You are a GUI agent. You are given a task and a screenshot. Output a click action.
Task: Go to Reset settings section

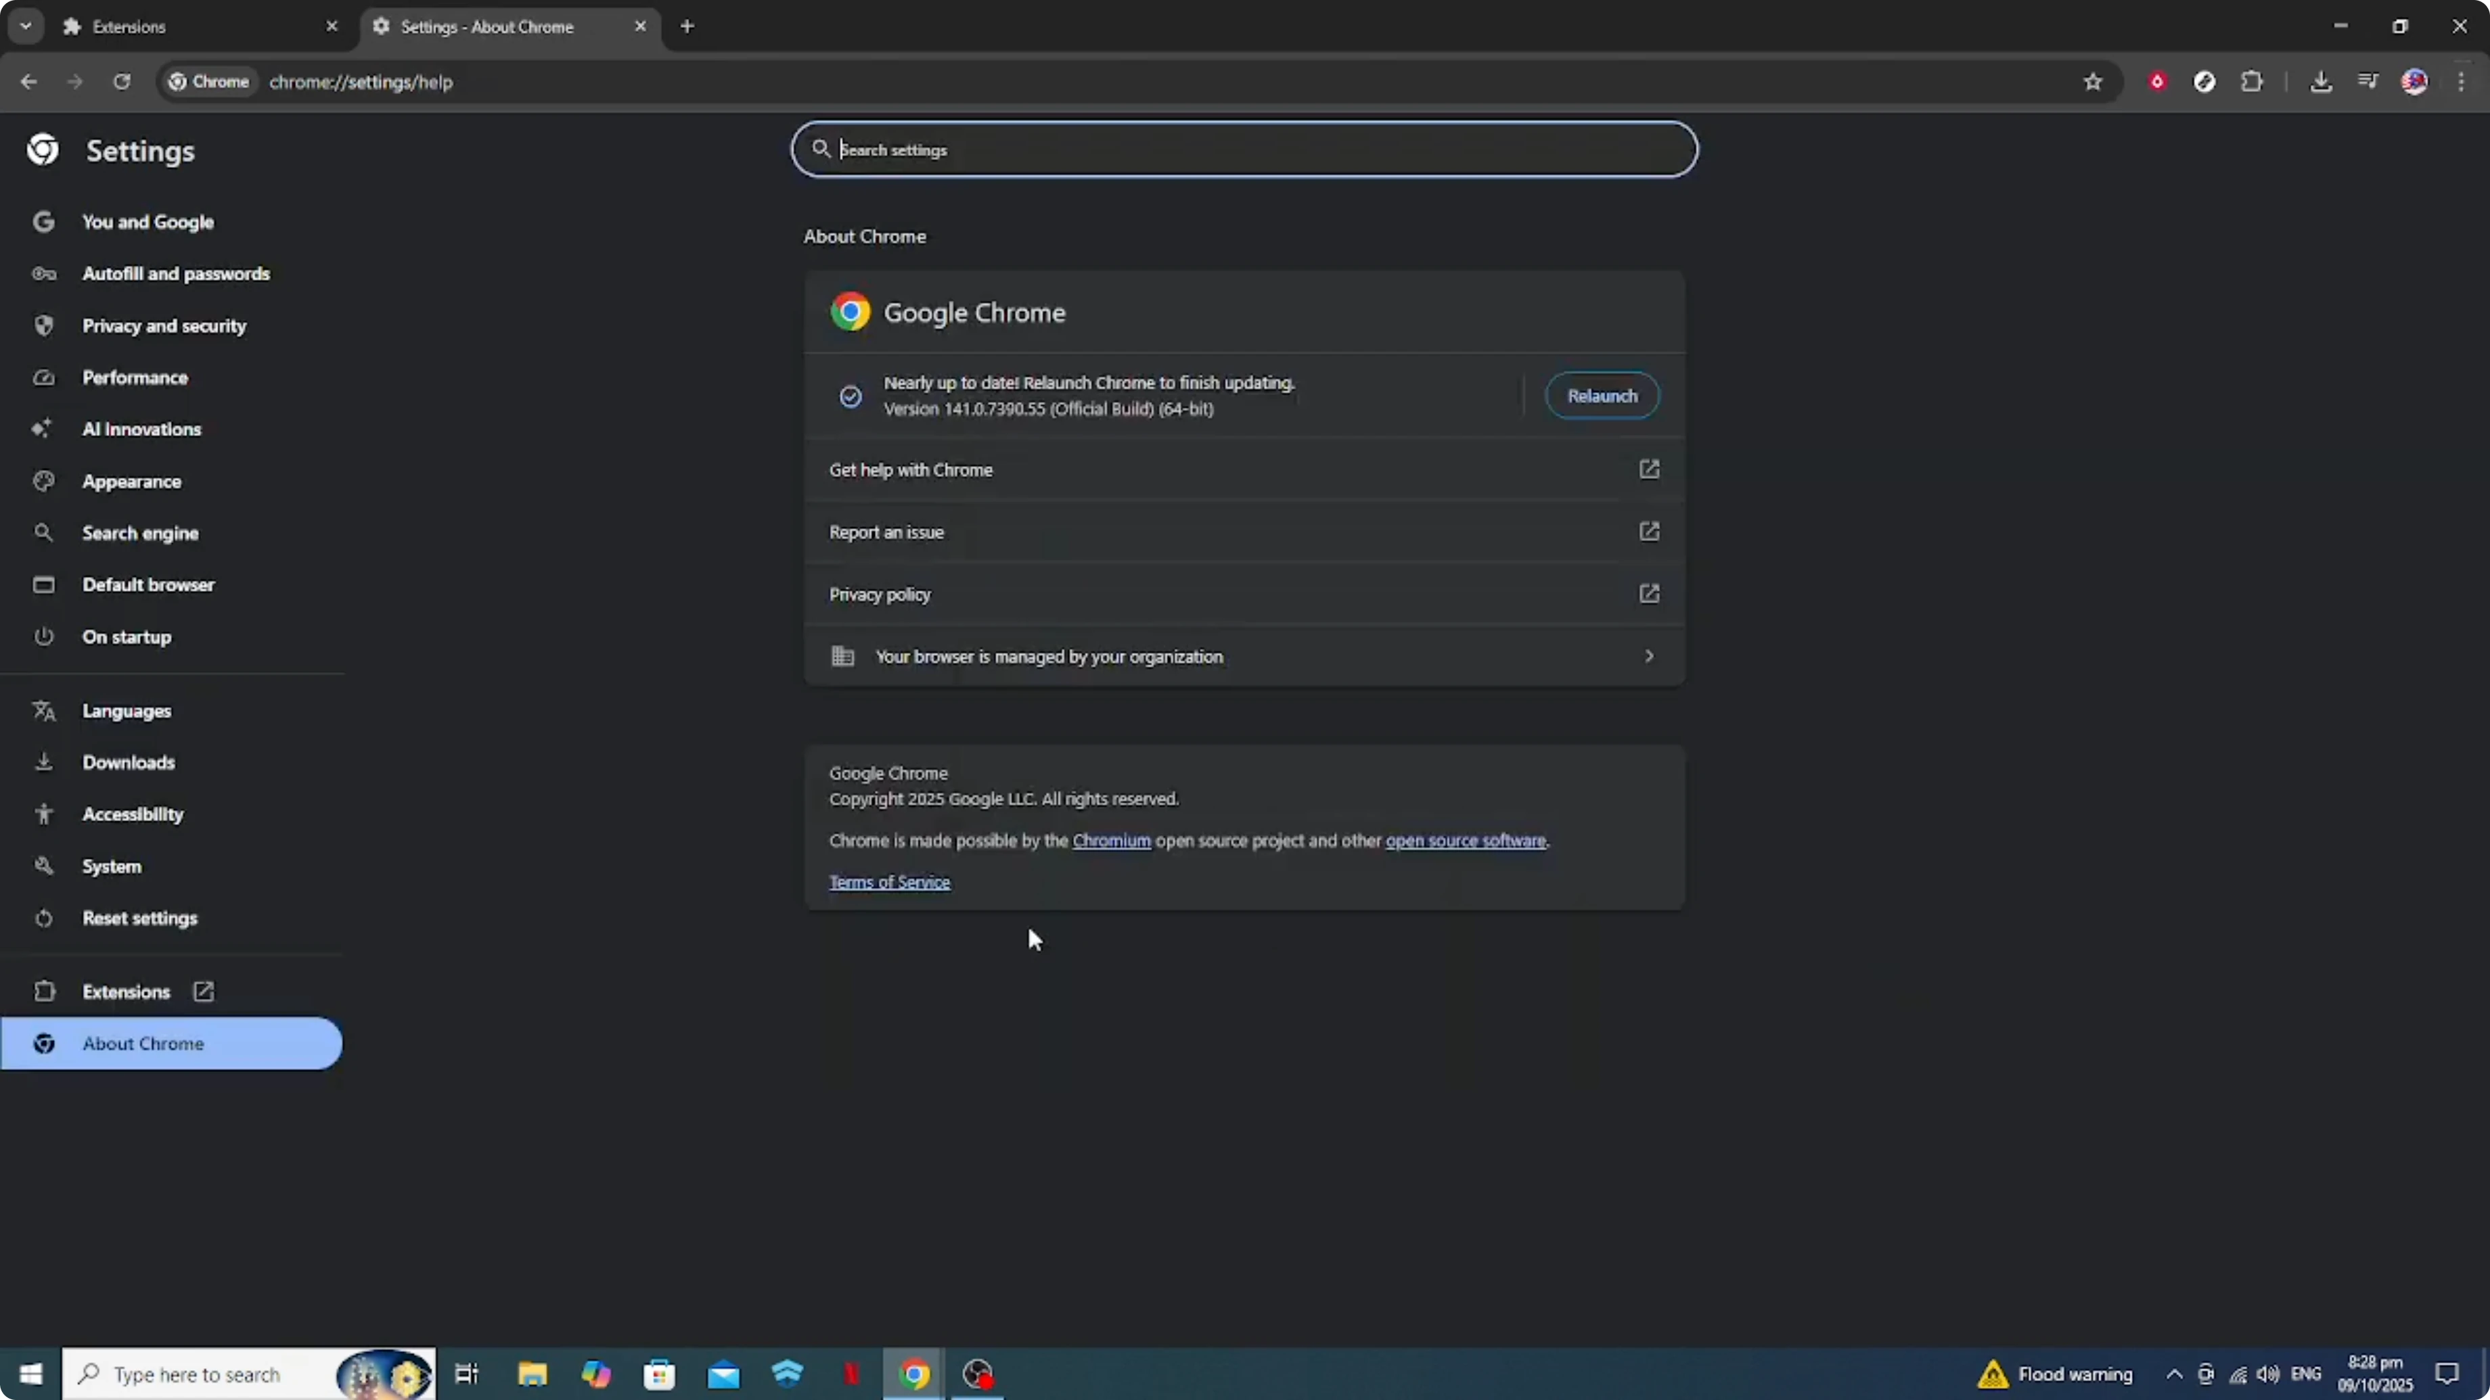pos(140,918)
